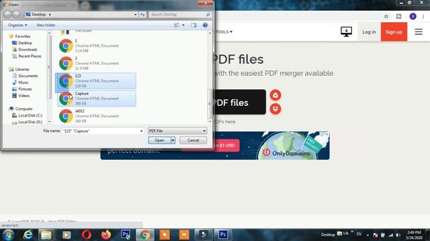Click the refresh button beside the address bar
Viewport: 430px width, 241px height.
[x=142, y=15]
